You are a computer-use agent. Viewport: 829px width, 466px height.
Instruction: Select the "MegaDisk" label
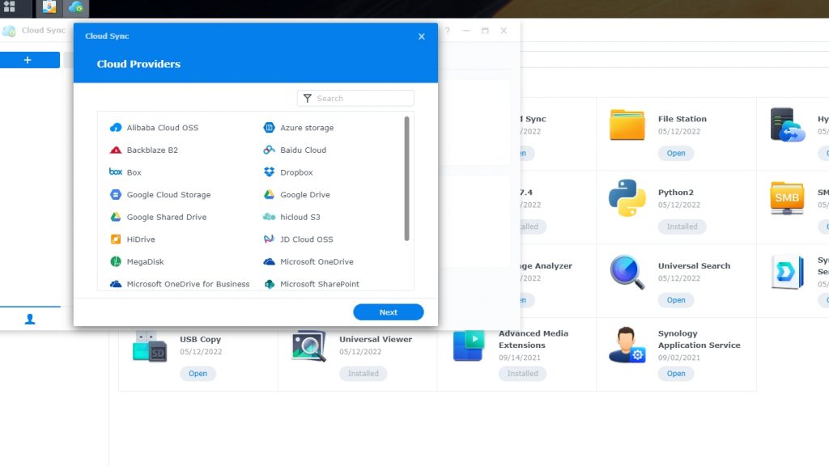point(146,261)
